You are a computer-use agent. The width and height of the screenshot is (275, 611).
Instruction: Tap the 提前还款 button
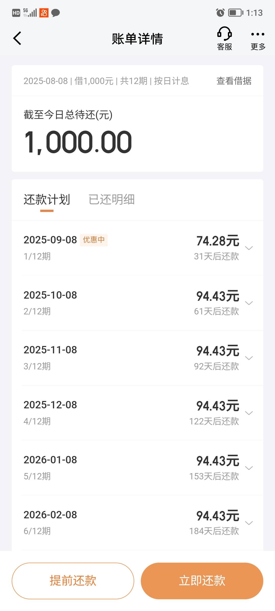coord(73,581)
